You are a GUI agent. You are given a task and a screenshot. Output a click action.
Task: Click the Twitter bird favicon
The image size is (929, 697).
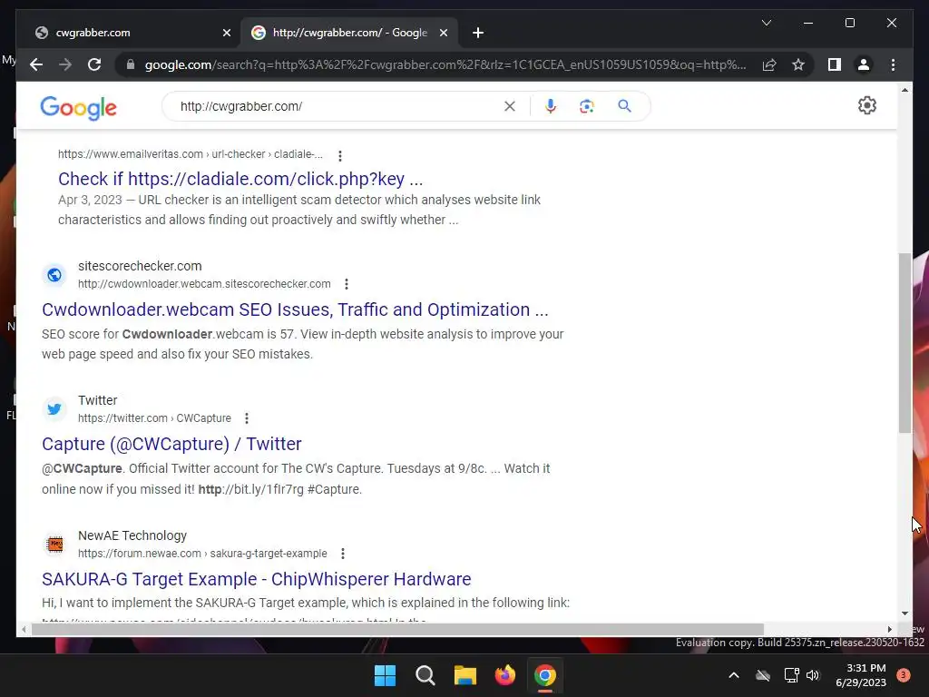pos(54,409)
